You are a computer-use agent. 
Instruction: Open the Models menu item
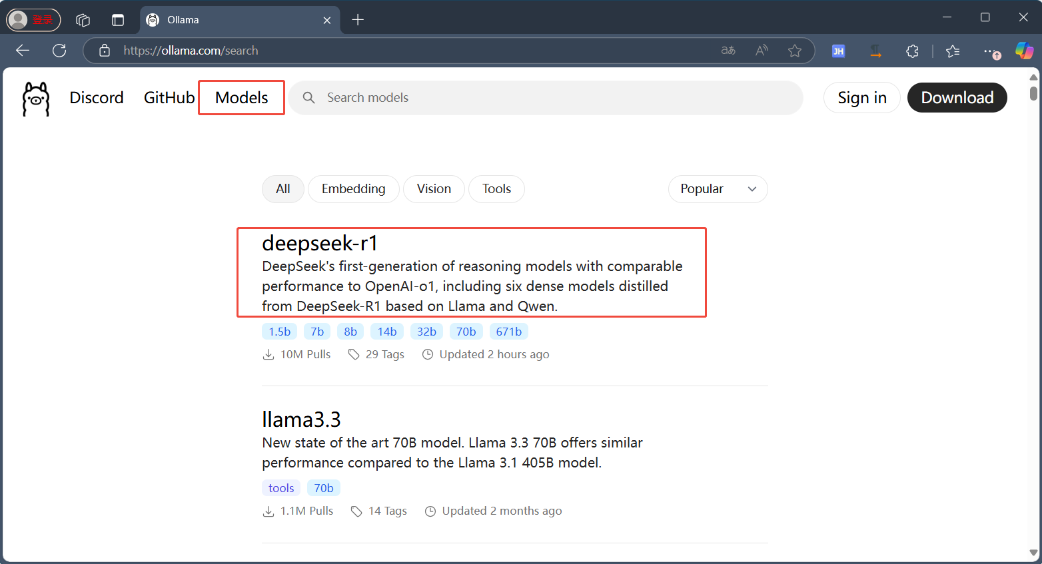tap(241, 98)
